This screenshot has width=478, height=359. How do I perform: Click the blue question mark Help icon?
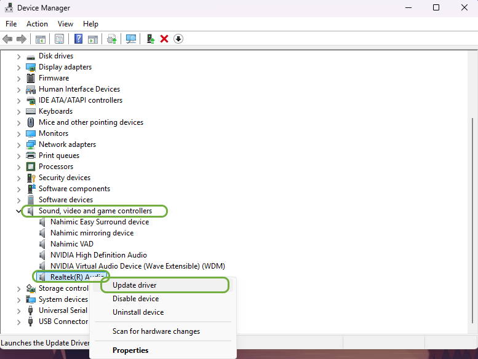coord(78,39)
